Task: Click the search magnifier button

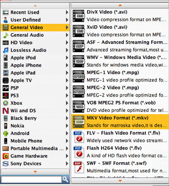Action: 65,179
